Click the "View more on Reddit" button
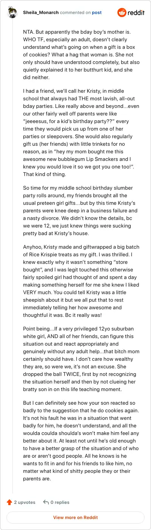 click(75, 518)
